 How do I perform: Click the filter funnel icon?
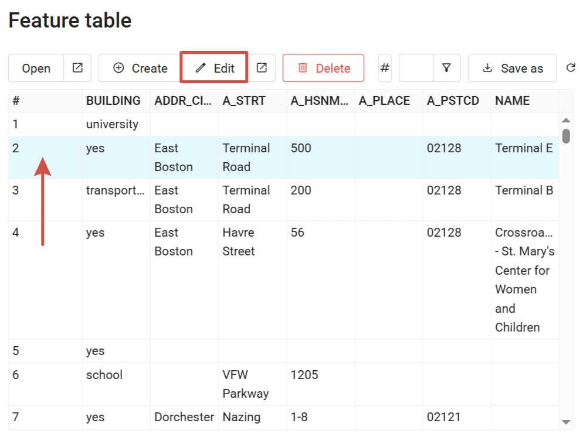click(x=446, y=68)
